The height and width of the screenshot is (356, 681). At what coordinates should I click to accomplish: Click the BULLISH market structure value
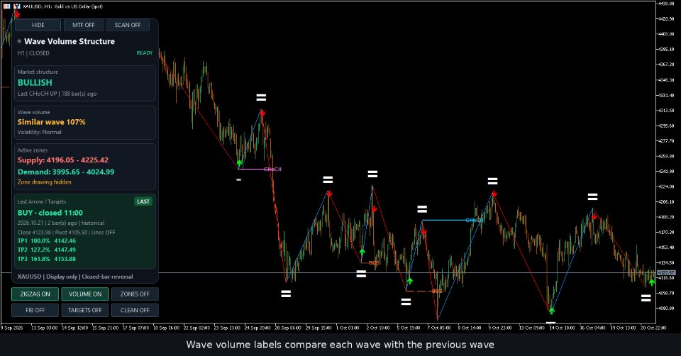click(x=35, y=82)
